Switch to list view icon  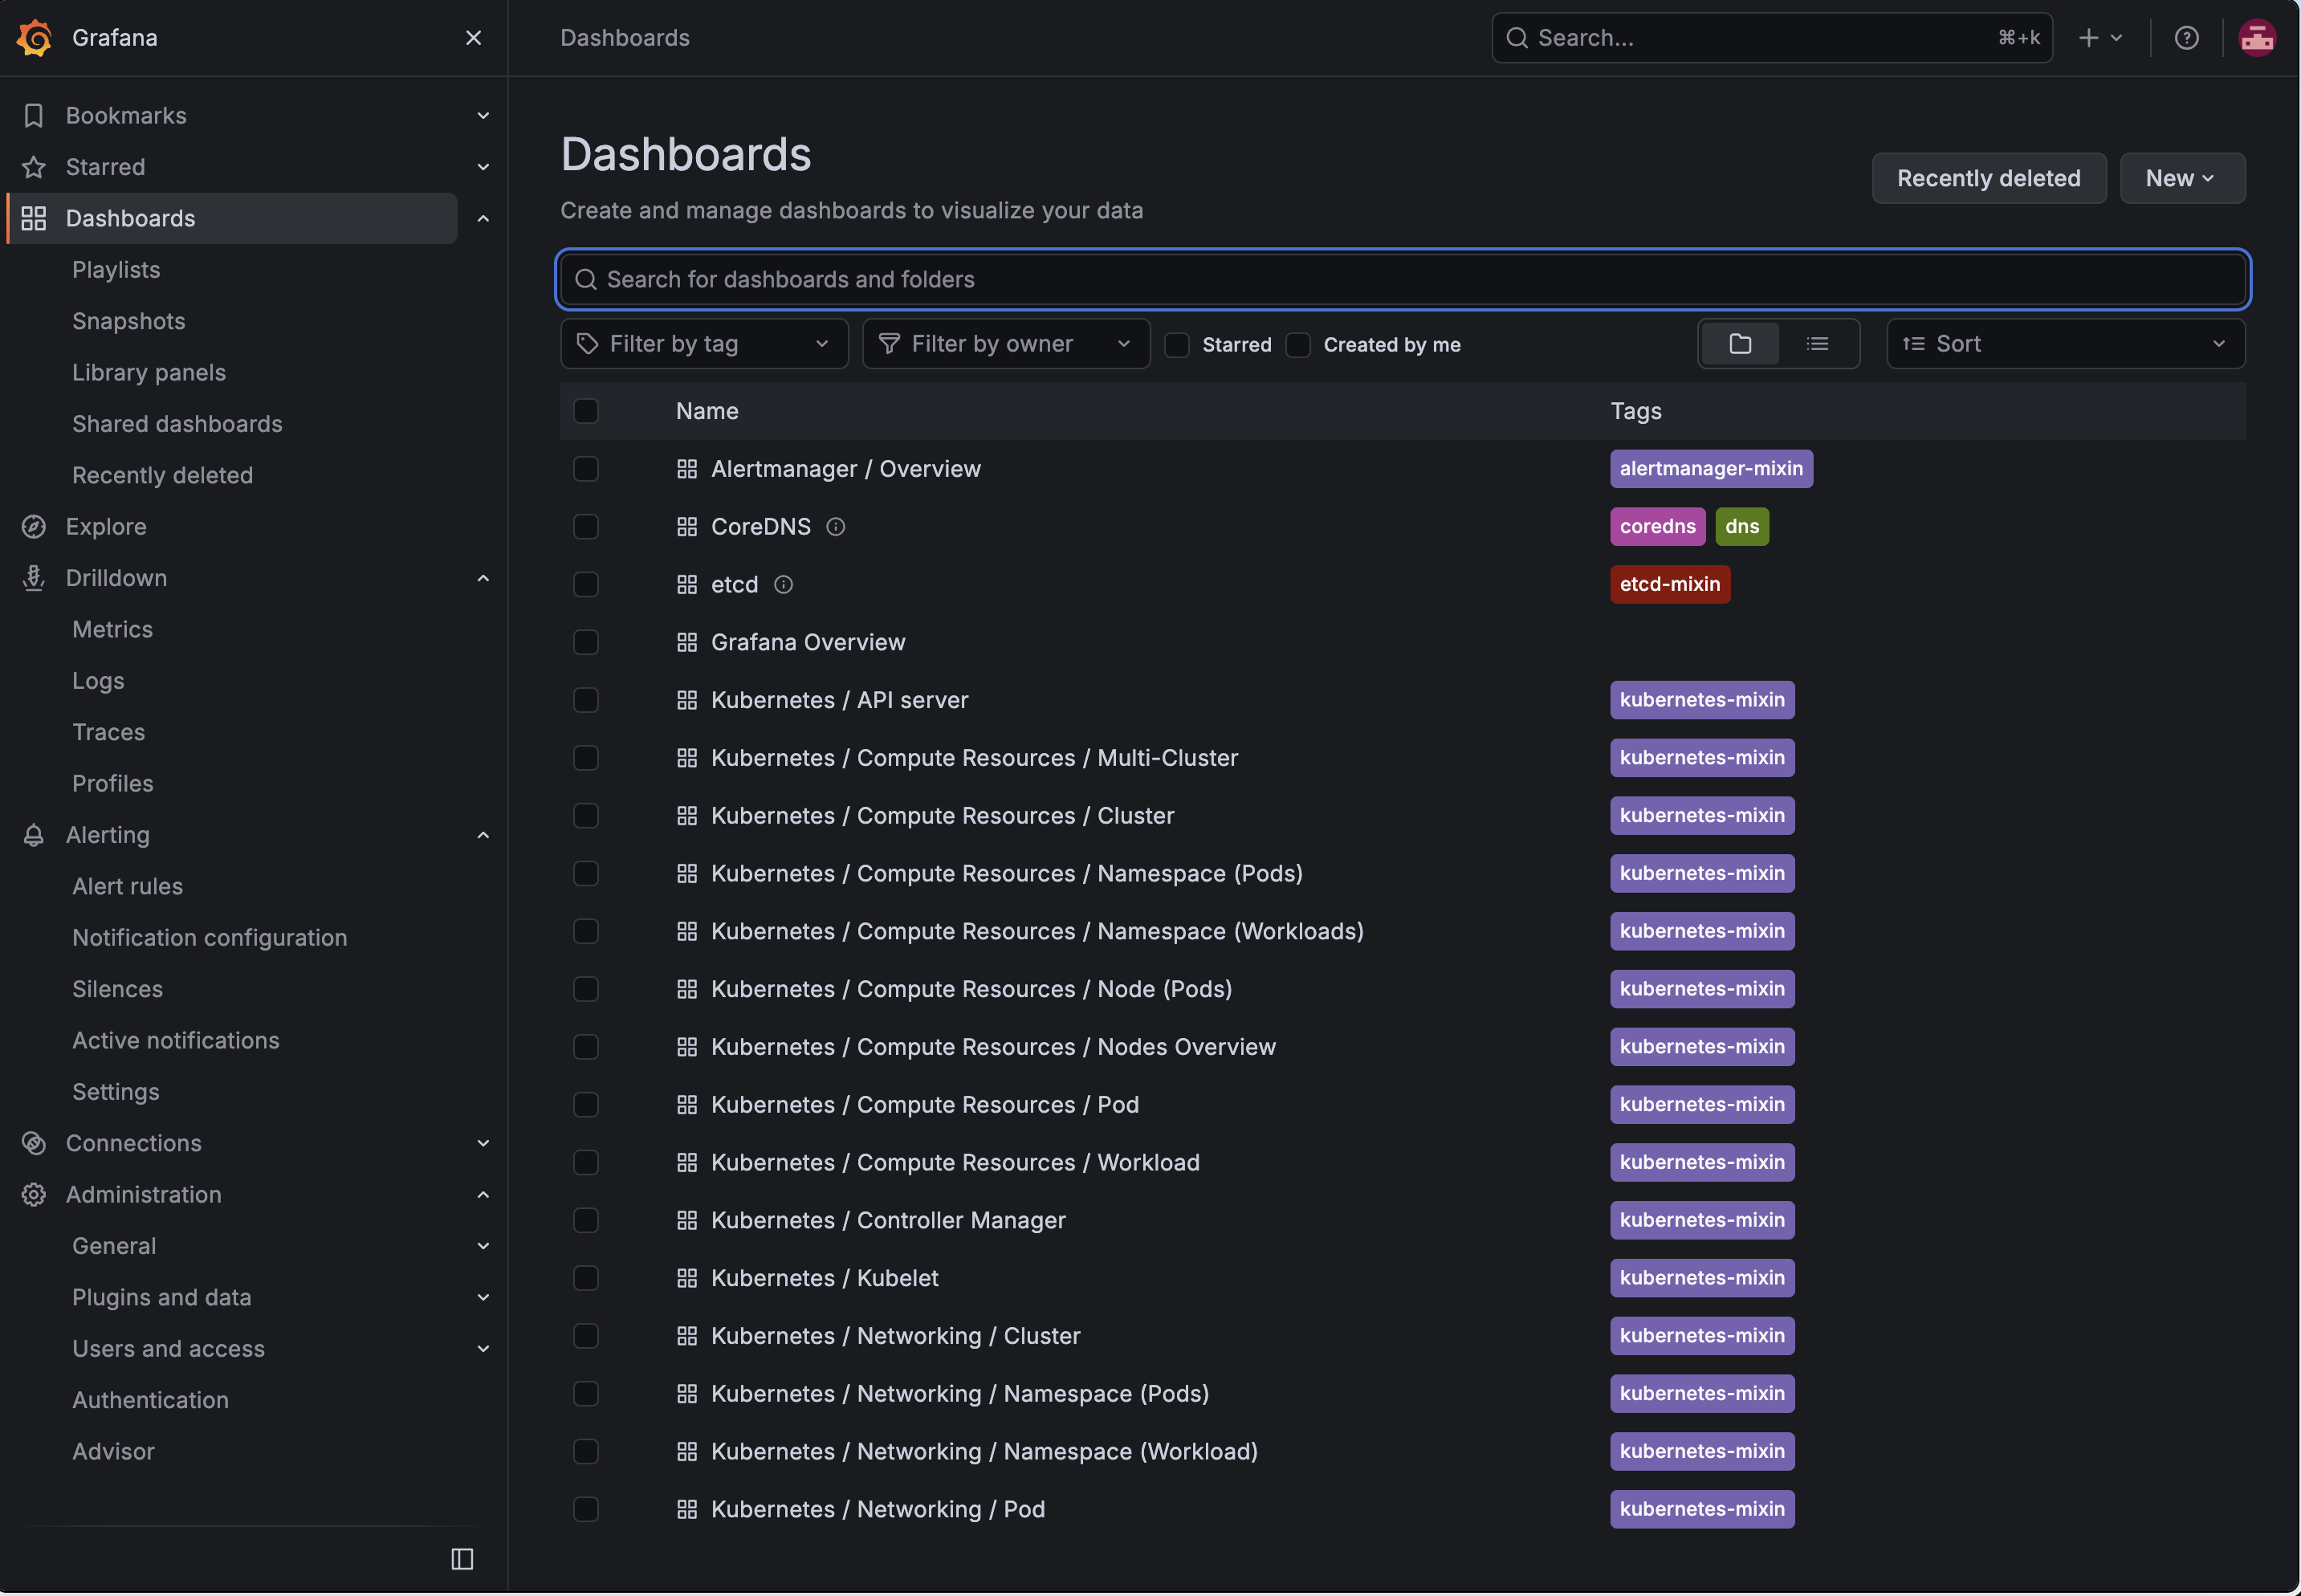click(x=1817, y=344)
